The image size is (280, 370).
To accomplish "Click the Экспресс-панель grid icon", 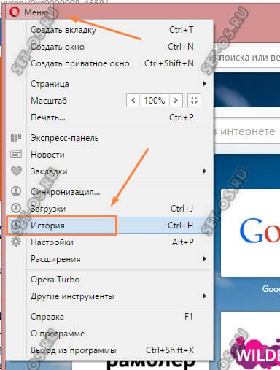I will [16, 137].
